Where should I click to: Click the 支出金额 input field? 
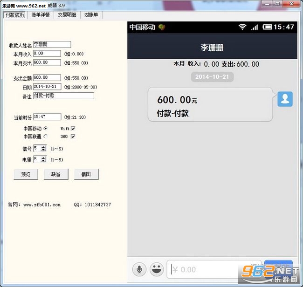tap(47, 78)
